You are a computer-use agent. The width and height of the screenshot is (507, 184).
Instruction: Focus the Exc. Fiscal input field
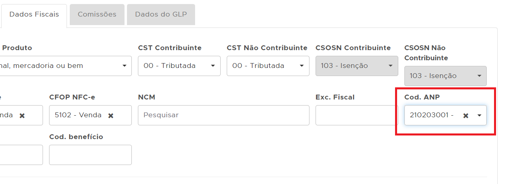tap(357, 115)
